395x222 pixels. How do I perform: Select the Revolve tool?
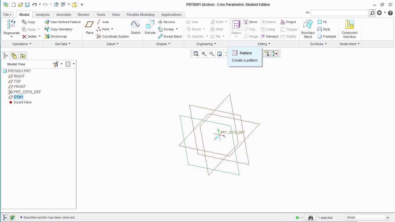coord(166,22)
